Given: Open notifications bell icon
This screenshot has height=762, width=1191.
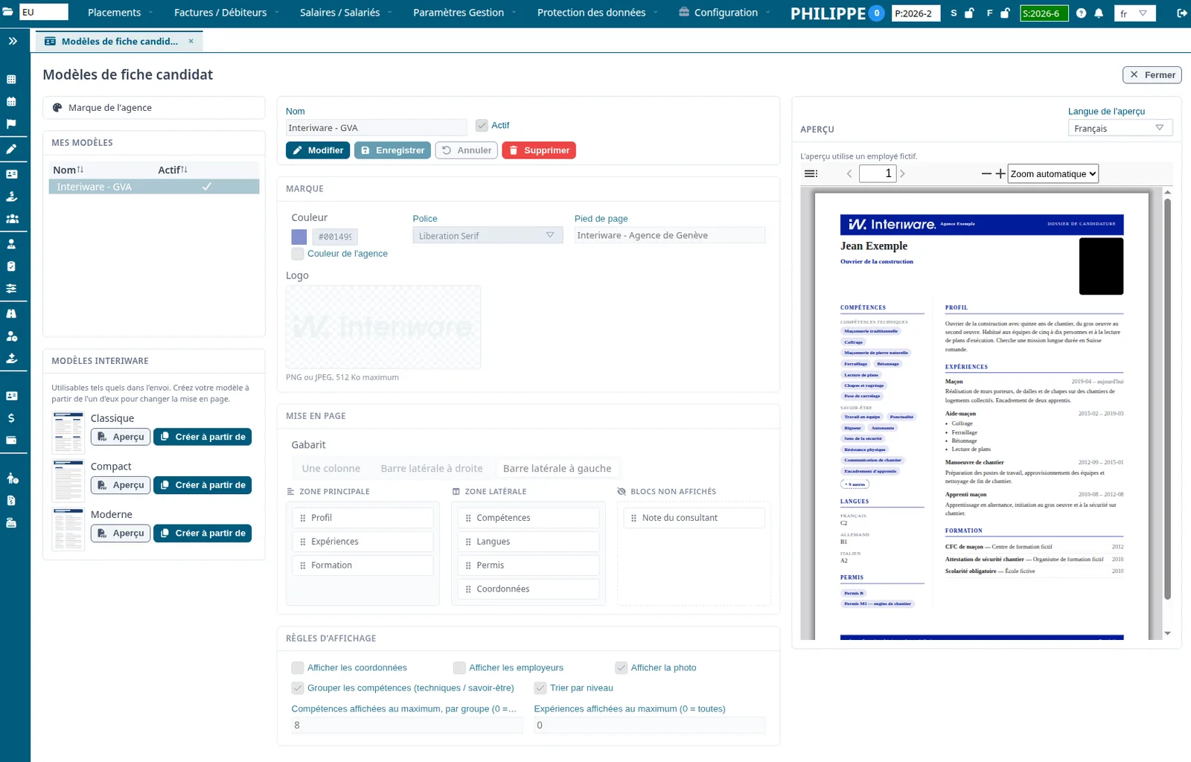Looking at the screenshot, I should [x=1099, y=13].
